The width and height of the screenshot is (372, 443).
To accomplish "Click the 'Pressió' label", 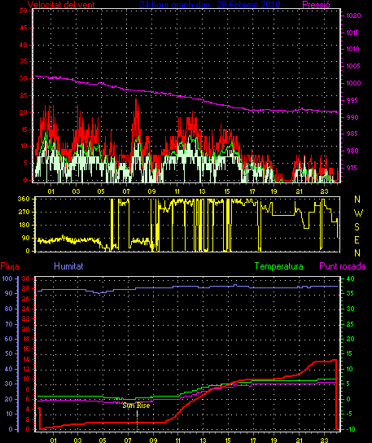I will pyautogui.click(x=316, y=4).
